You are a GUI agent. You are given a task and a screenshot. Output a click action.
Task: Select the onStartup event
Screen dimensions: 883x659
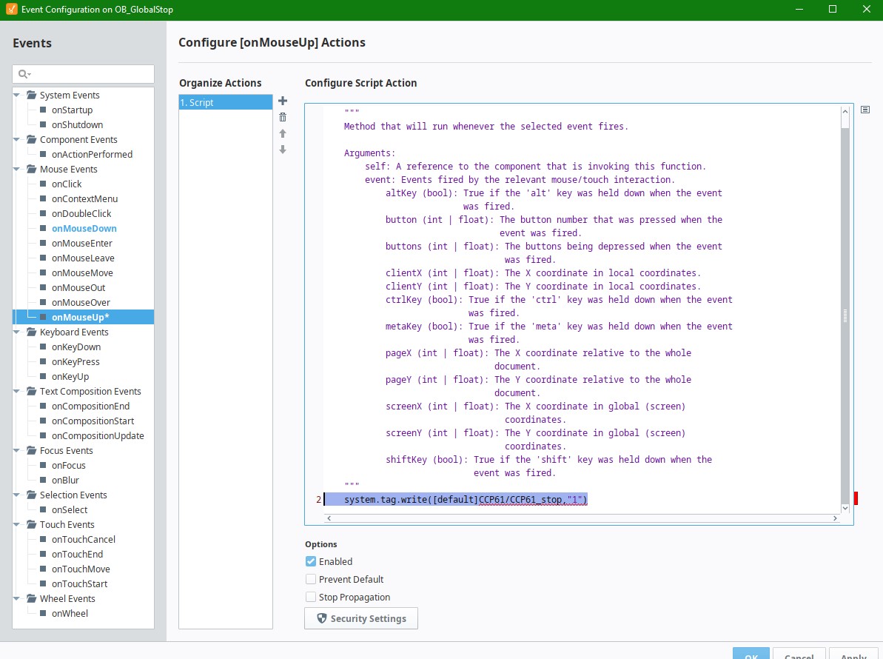72,110
